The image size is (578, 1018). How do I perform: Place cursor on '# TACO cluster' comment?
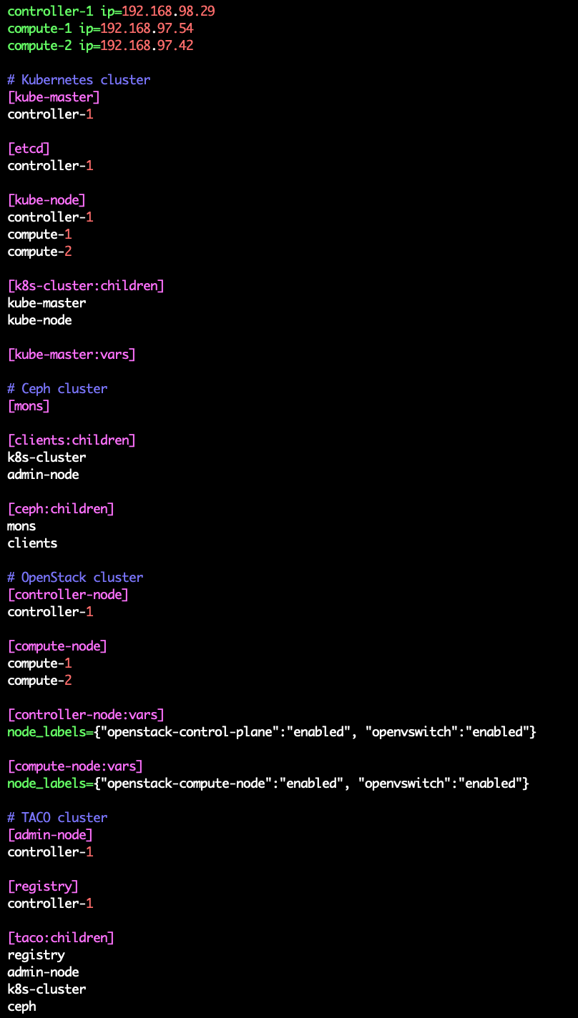57,818
